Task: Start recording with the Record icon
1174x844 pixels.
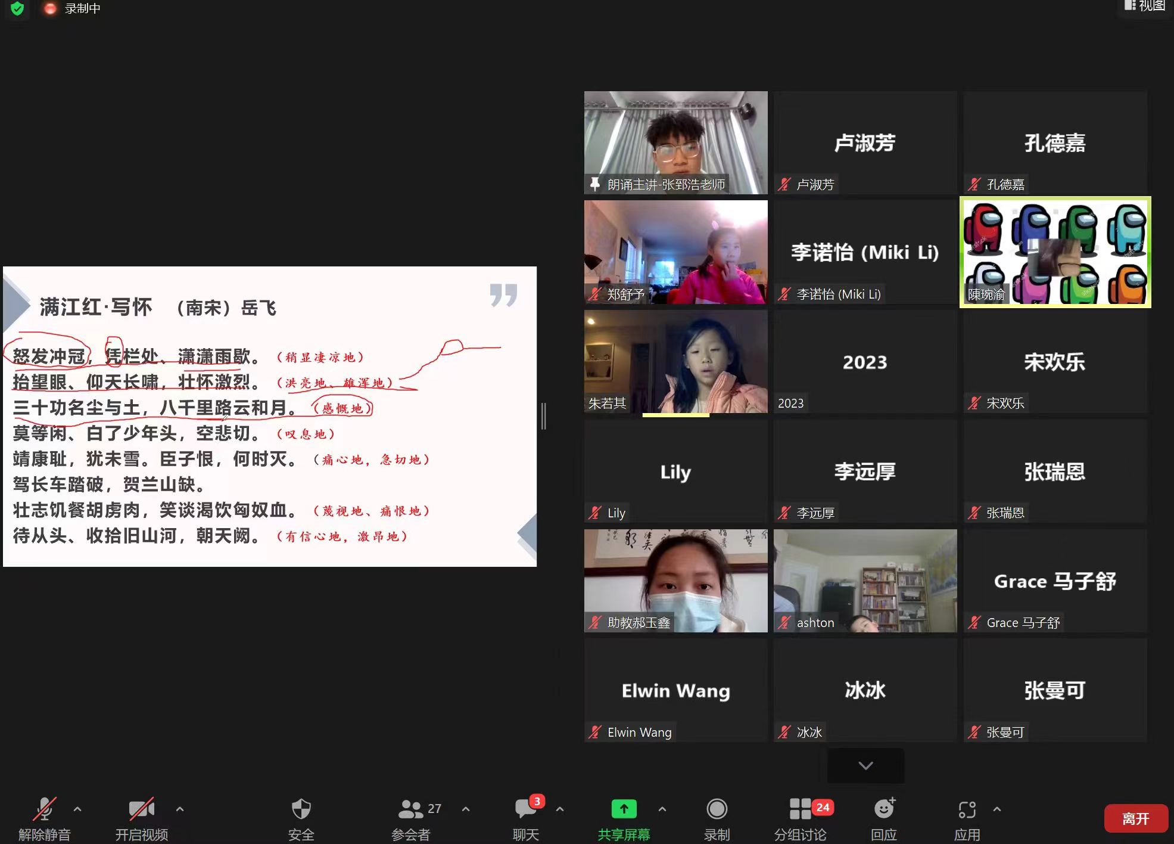Action: pyautogui.click(x=717, y=809)
